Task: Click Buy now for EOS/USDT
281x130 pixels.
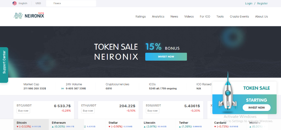Action: pos(152,111)
